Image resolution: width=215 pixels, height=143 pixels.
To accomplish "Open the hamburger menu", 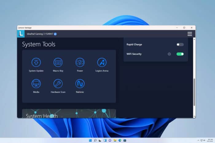I will (190, 34).
